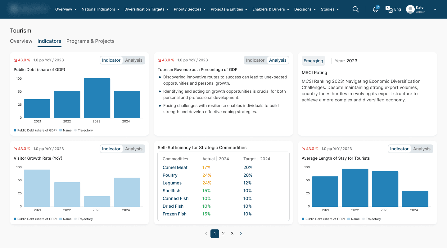447x248 pixels.
Task: Expand the Decisions menu
Action: tap(305, 9)
